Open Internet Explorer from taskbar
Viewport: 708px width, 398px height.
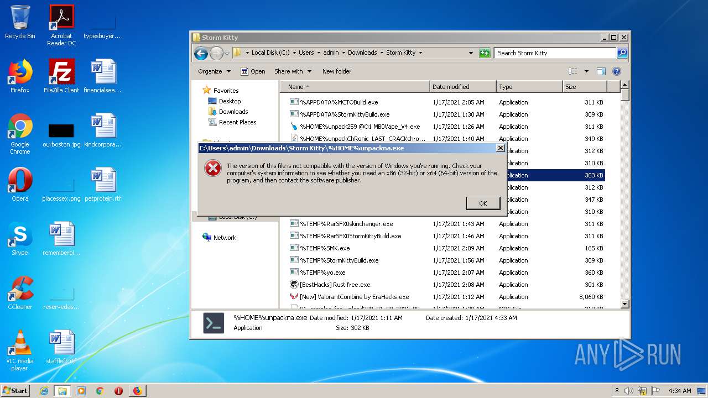[x=44, y=391]
